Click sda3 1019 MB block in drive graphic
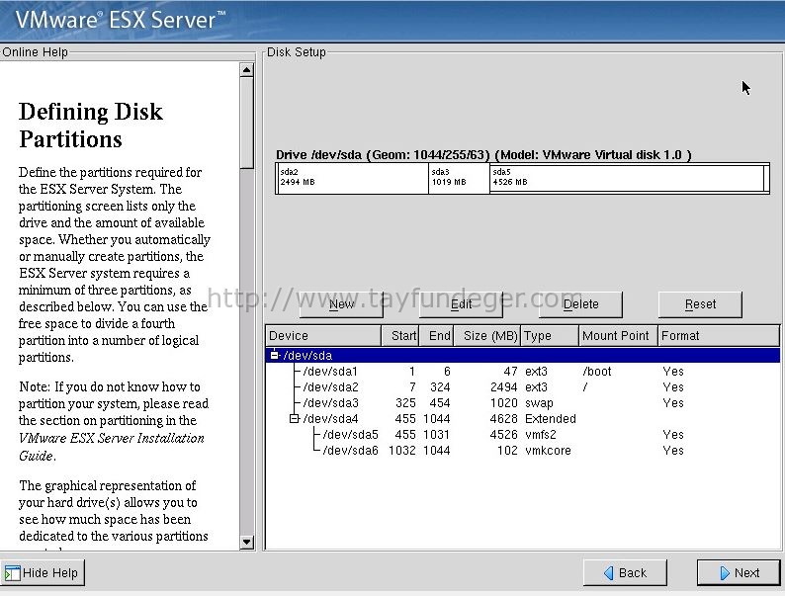 (x=459, y=179)
